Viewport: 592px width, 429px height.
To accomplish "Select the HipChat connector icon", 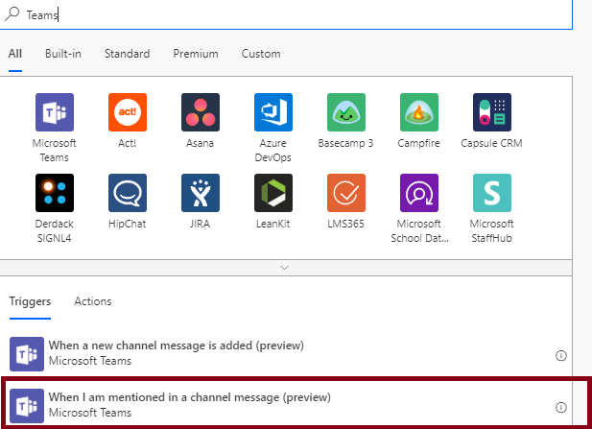I will click(128, 193).
